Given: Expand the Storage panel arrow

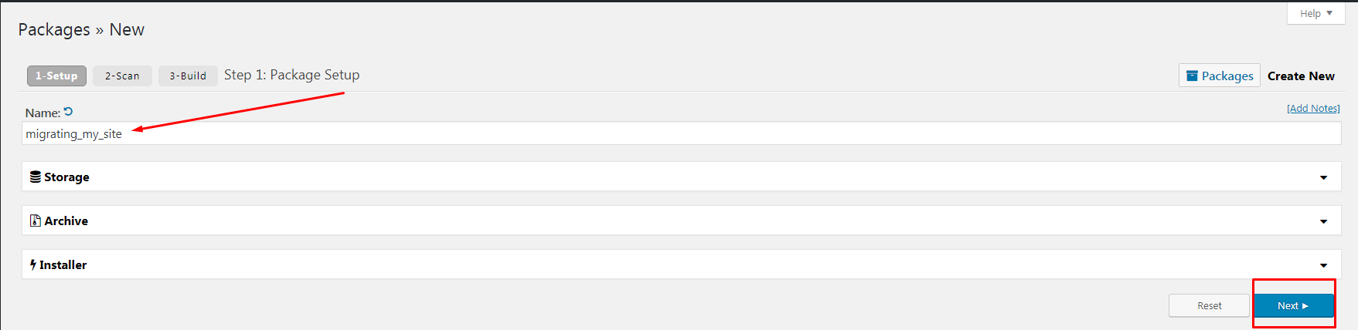Looking at the screenshot, I should point(1323,177).
